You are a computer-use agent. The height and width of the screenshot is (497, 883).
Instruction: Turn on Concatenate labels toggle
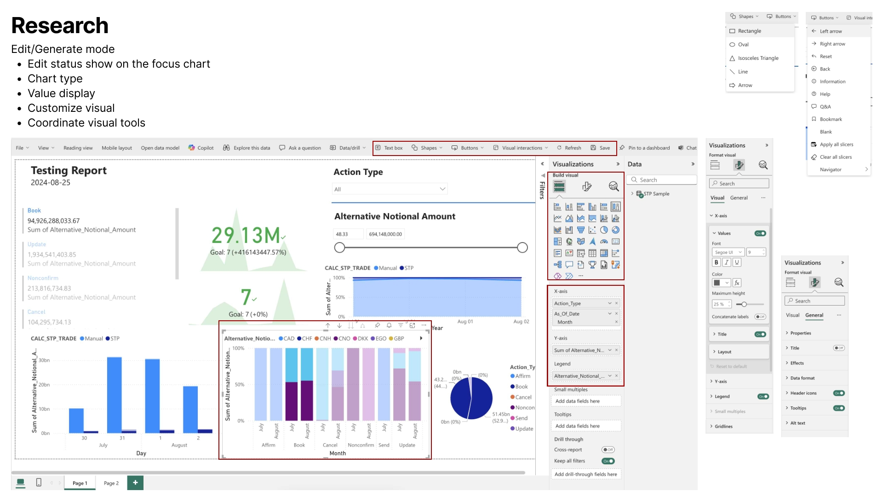coord(760,317)
